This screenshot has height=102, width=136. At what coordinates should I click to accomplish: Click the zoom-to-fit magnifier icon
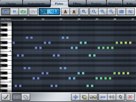point(111,12)
